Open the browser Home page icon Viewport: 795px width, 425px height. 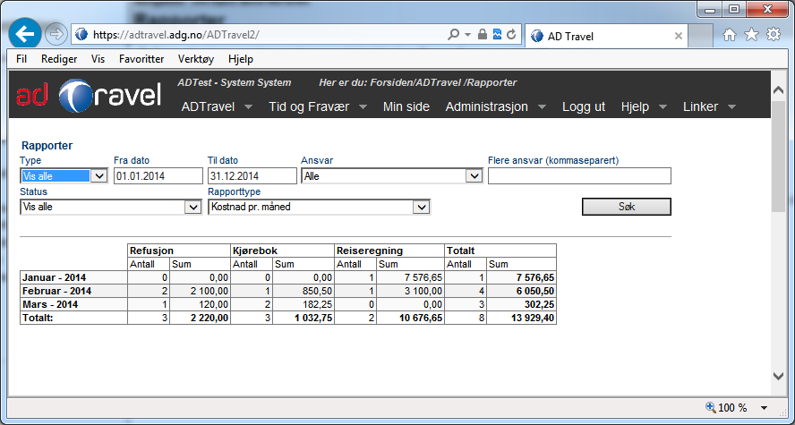coord(729,34)
